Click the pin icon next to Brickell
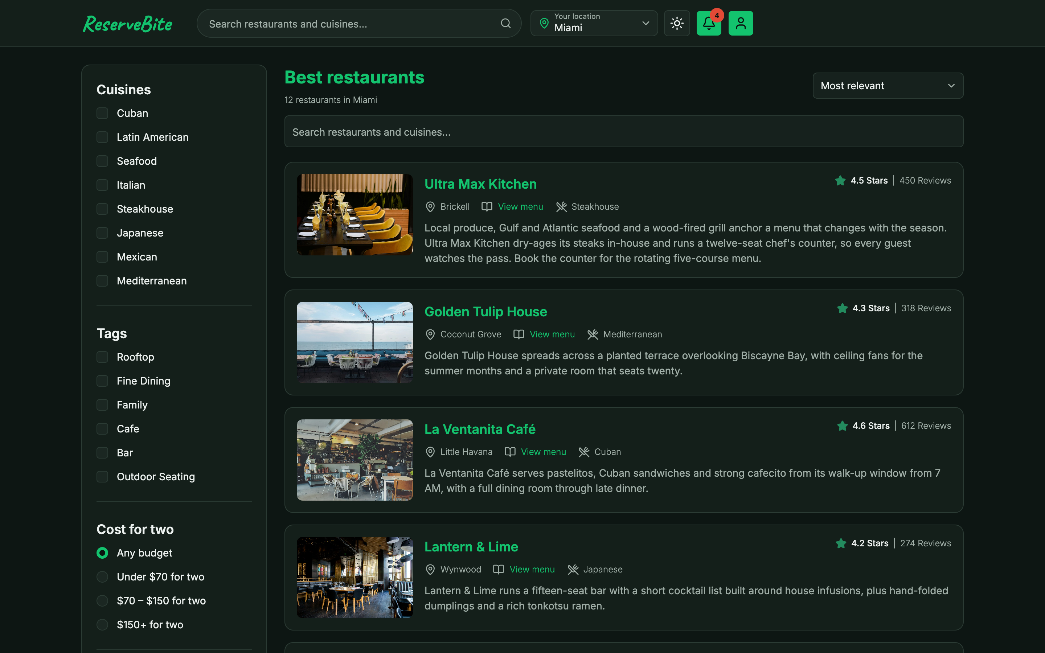Screen dimensions: 1045x653 pos(430,207)
